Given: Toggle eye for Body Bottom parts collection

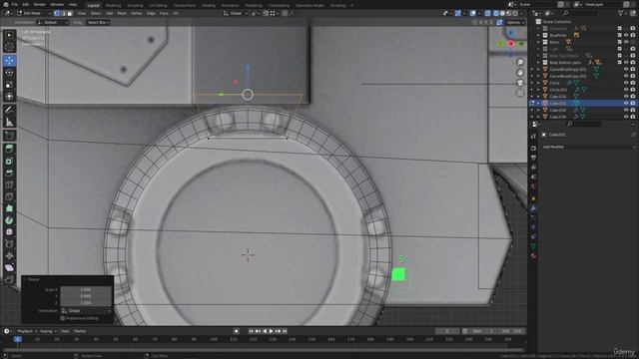Looking at the screenshot, I should click(x=626, y=63).
